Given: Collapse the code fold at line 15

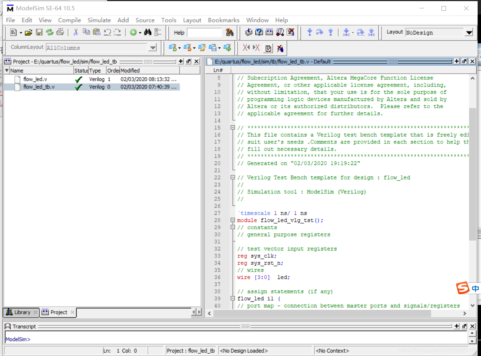Looking at the screenshot, I should pyautogui.click(x=233, y=128).
